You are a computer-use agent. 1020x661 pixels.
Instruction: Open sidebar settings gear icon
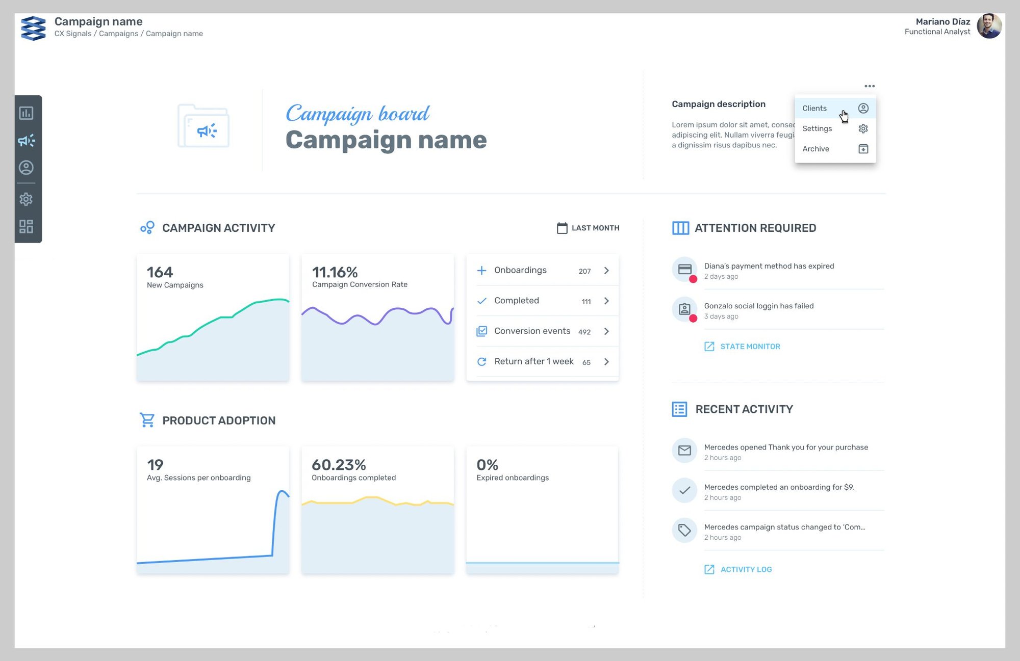pyautogui.click(x=26, y=199)
